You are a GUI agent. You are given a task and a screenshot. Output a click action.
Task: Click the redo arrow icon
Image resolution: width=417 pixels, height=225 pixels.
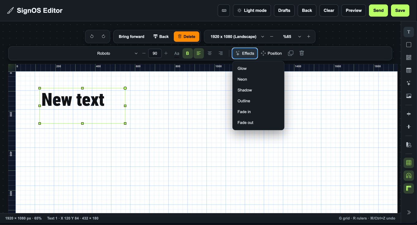click(103, 37)
